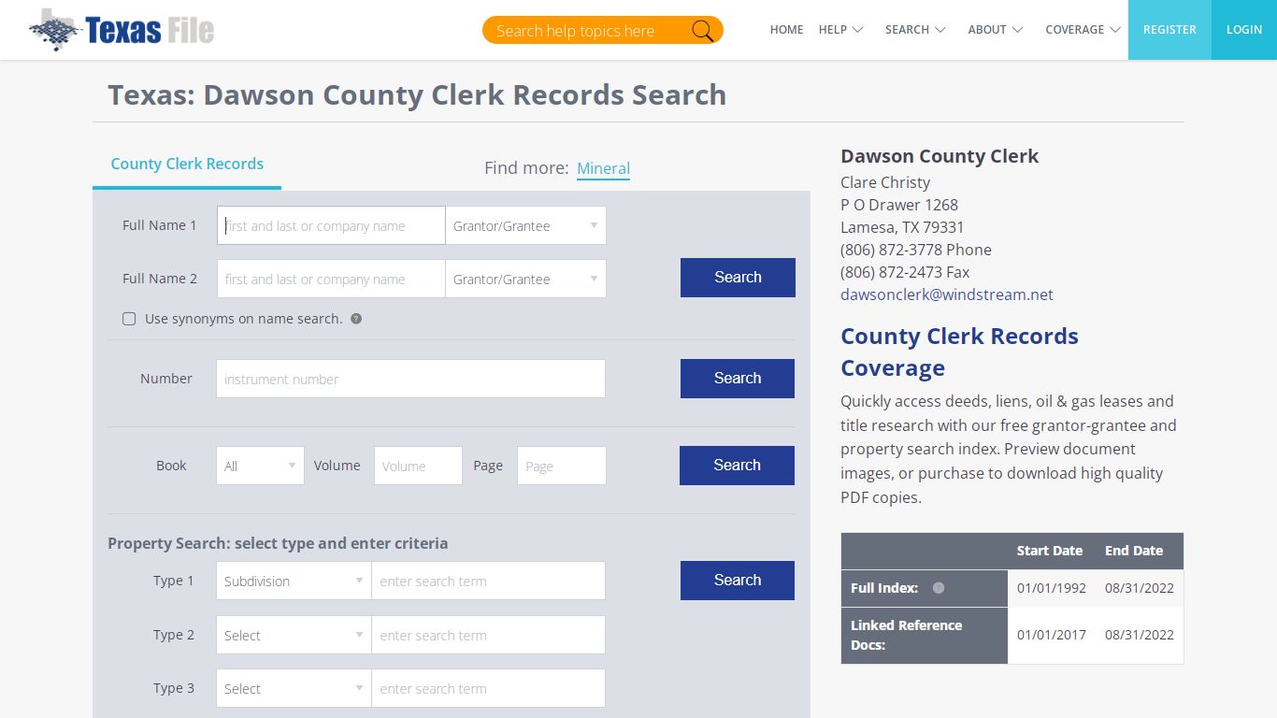The height and width of the screenshot is (718, 1277).
Task: Expand the SEARCH menu
Action: pyautogui.click(x=915, y=30)
